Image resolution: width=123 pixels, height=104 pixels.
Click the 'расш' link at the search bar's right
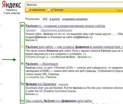coord(120,10)
